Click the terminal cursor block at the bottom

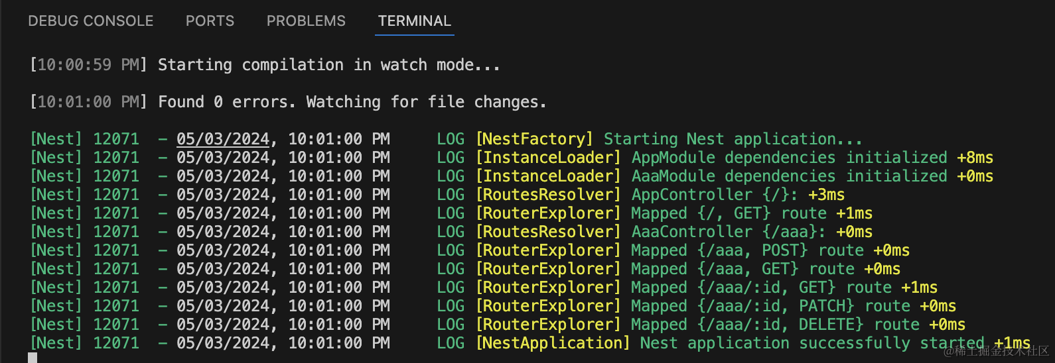tap(33, 358)
